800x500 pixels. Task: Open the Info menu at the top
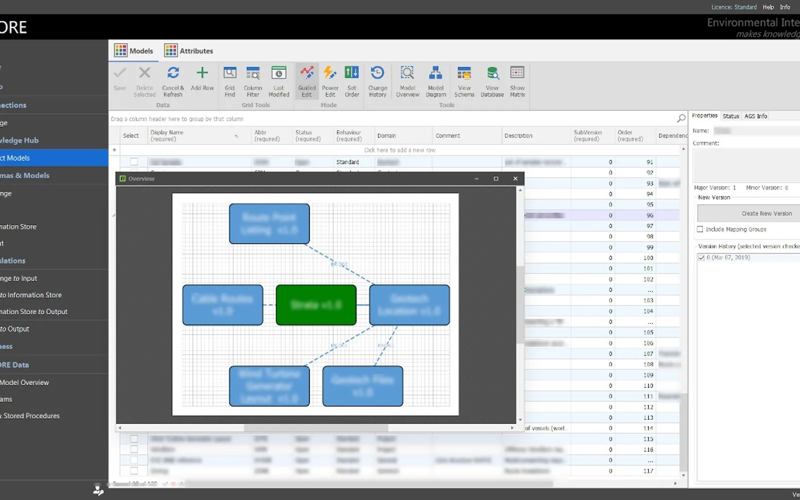785,7
